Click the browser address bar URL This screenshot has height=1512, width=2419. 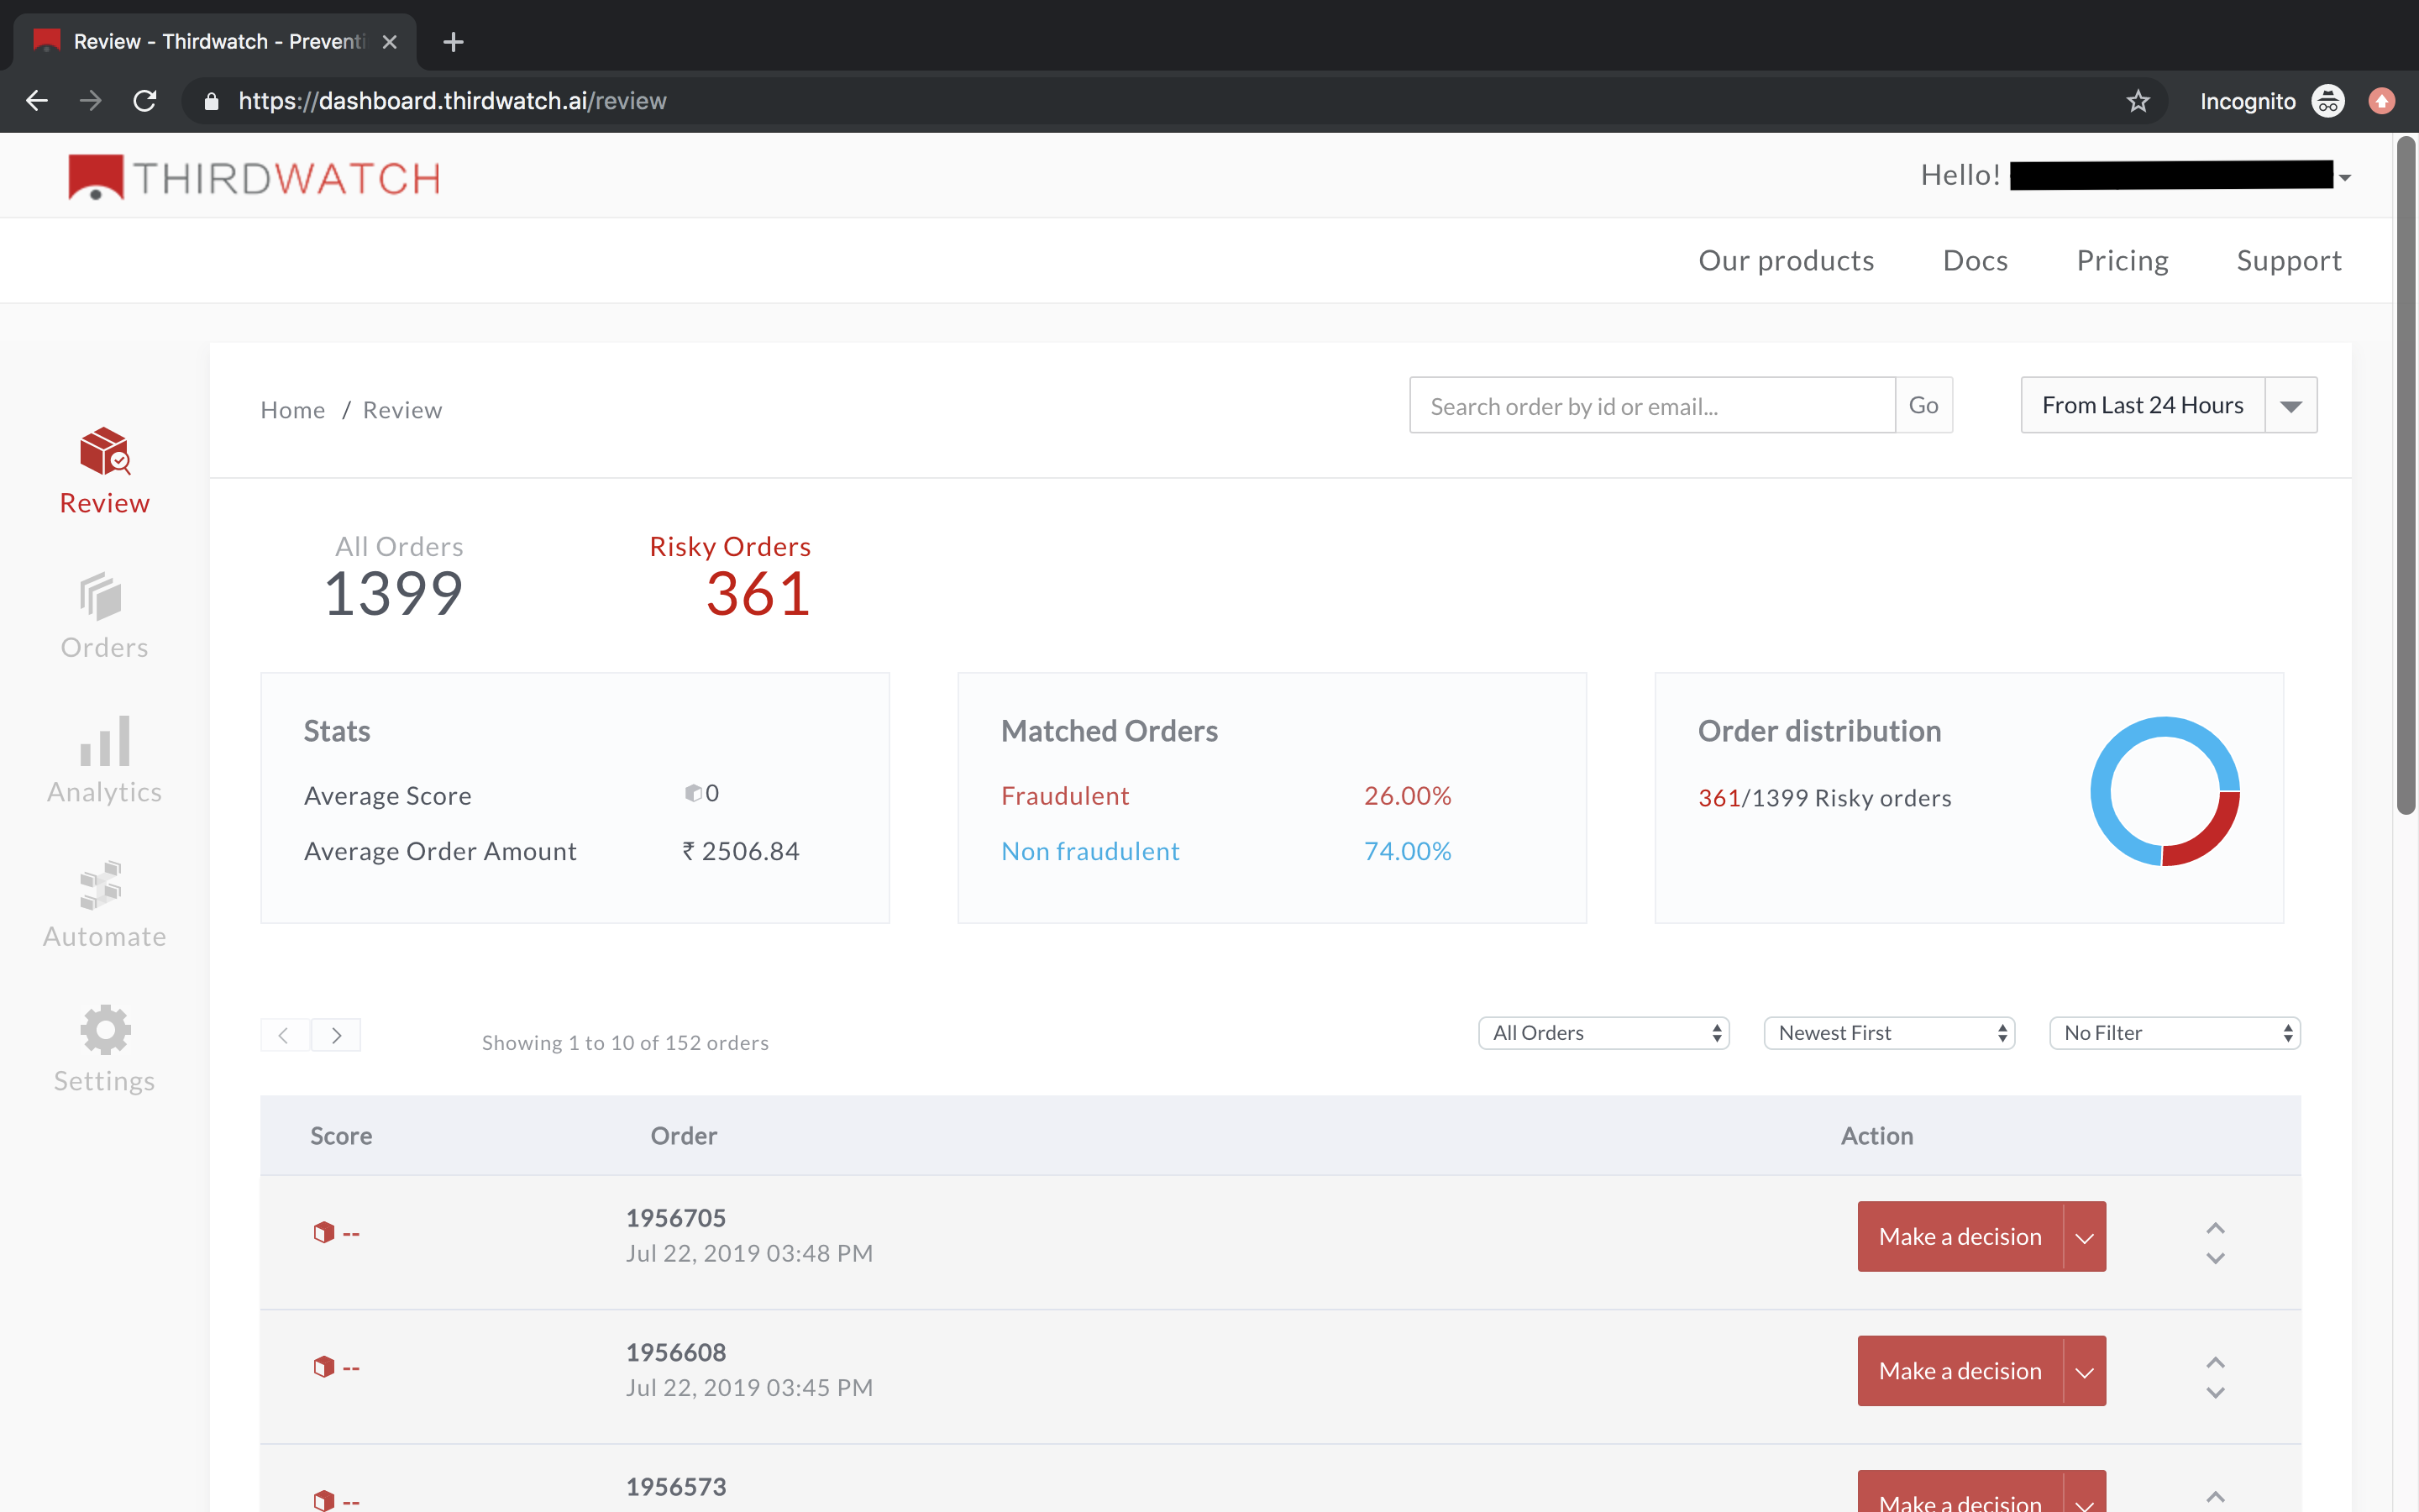452,101
